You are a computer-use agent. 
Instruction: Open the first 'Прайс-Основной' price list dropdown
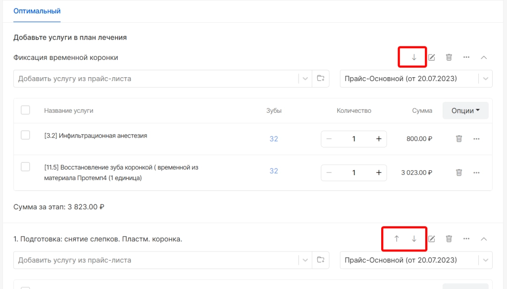point(416,79)
